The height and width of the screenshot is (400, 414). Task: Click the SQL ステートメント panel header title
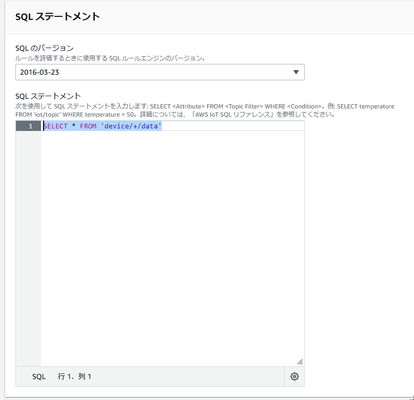tap(57, 16)
